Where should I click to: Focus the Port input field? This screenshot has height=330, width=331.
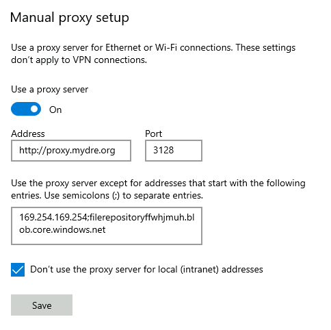pyautogui.click(x=174, y=151)
